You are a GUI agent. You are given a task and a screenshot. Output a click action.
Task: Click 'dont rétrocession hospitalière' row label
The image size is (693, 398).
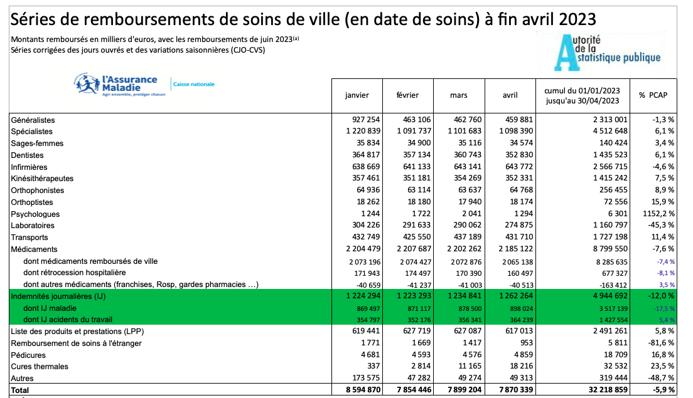click(74, 273)
